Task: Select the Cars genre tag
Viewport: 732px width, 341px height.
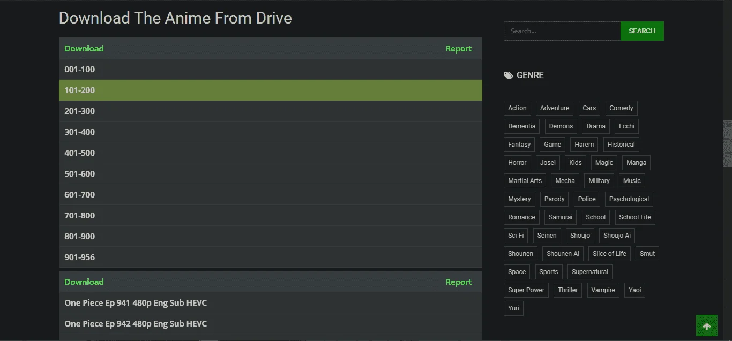Action: [589, 108]
